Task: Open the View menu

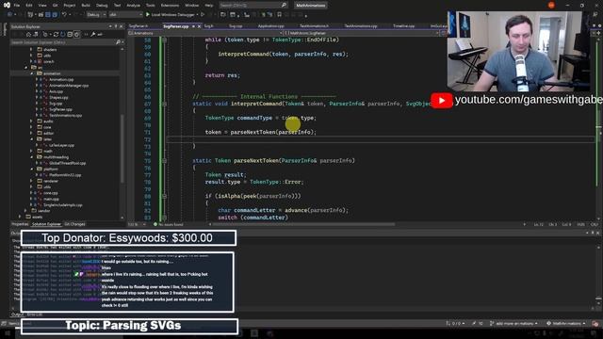Action: tap(42, 6)
